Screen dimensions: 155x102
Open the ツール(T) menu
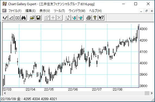(59, 11)
